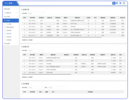Expand the first sidebar menu group chevron
129x100 pixels.
17,9
